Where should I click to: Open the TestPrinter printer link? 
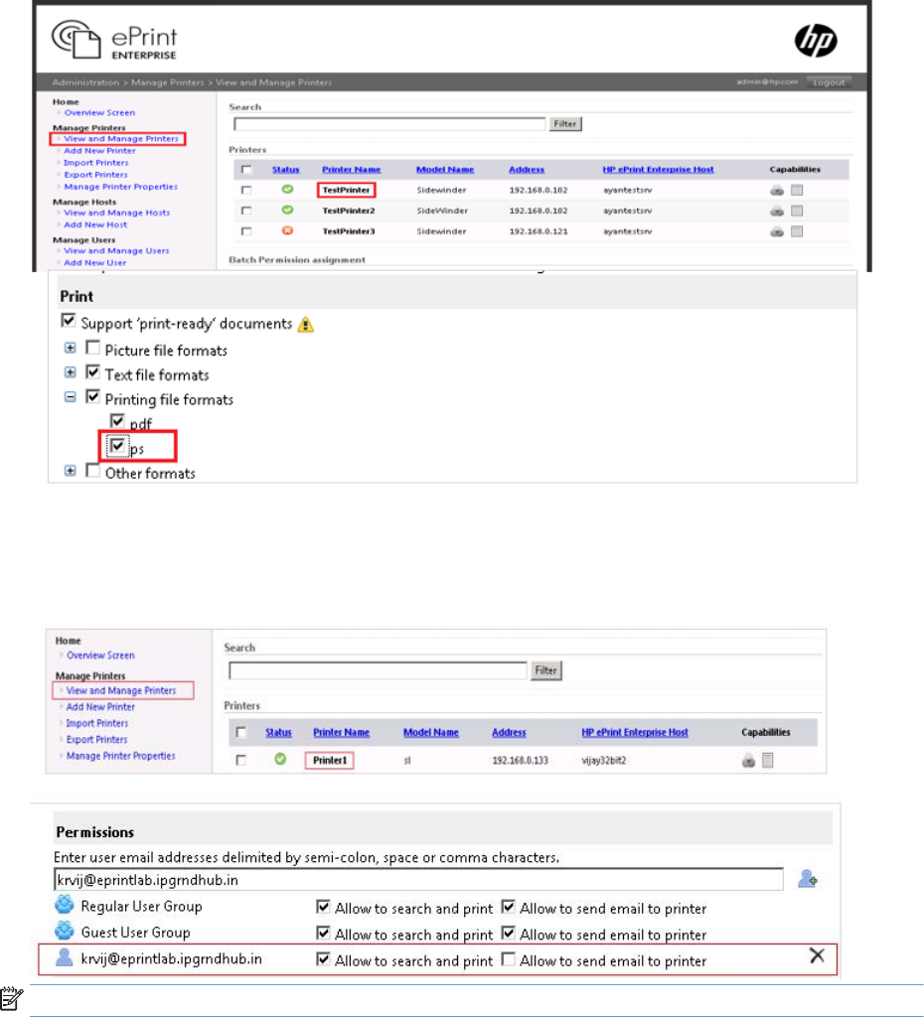click(x=346, y=190)
